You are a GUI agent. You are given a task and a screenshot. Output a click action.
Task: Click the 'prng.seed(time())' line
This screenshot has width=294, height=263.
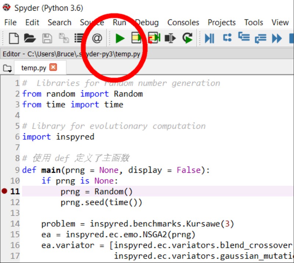tap(101, 202)
